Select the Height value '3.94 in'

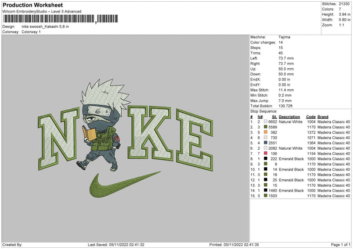[344, 14]
